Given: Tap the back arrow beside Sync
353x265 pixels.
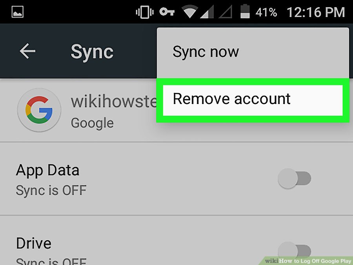Looking at the screenshot, I should pyautogui.click(x=27, y=51).
